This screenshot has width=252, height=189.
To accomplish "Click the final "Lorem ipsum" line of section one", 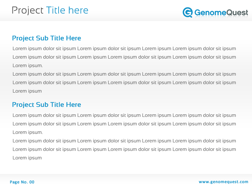I will click(27, 91).
